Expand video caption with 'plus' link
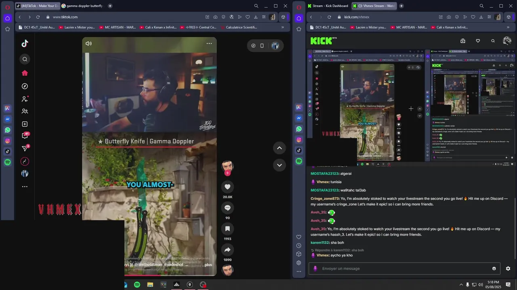This screenshot has height=290, width=517. (208, 265)
